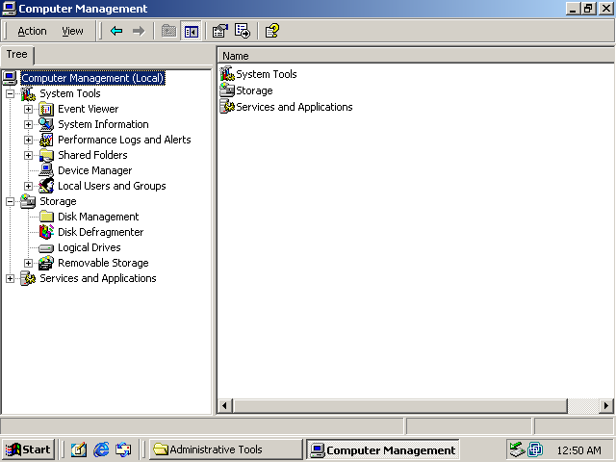This screenshot has width=616, height=462.
Task: Click the 12:50 AM clock
Action: click(x=579, y=450)
